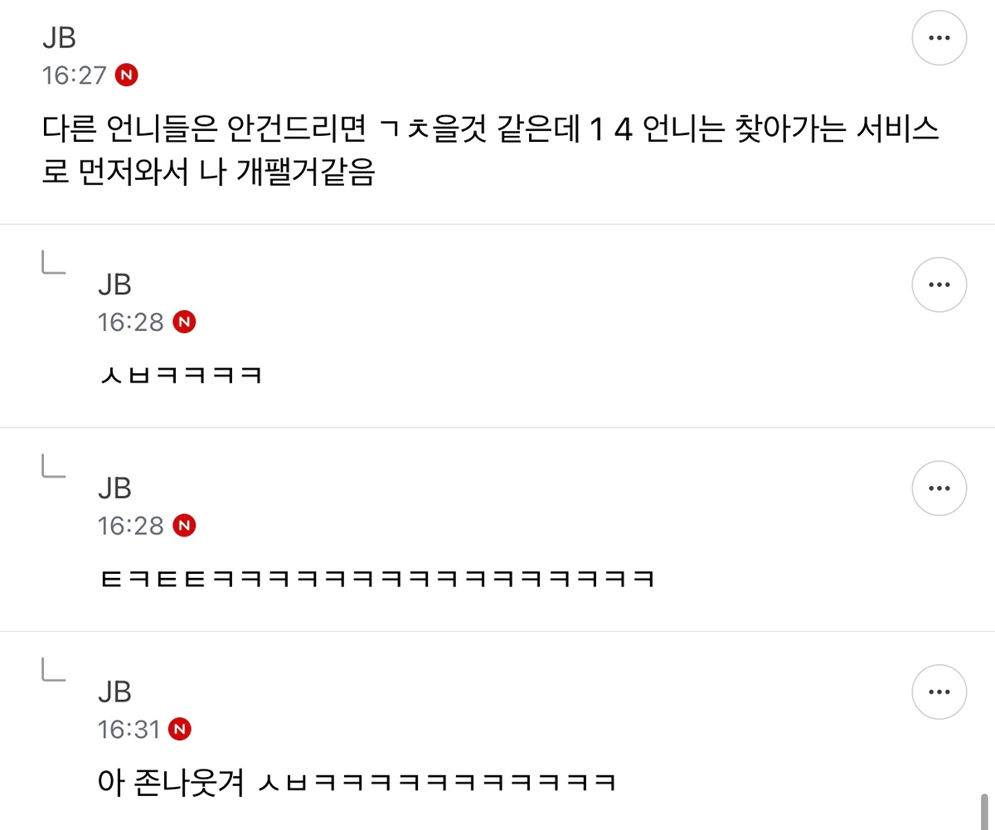Click the reply arrow icon of 16:31 reply
The image size is (995, 830).
[x=53, y=670]
